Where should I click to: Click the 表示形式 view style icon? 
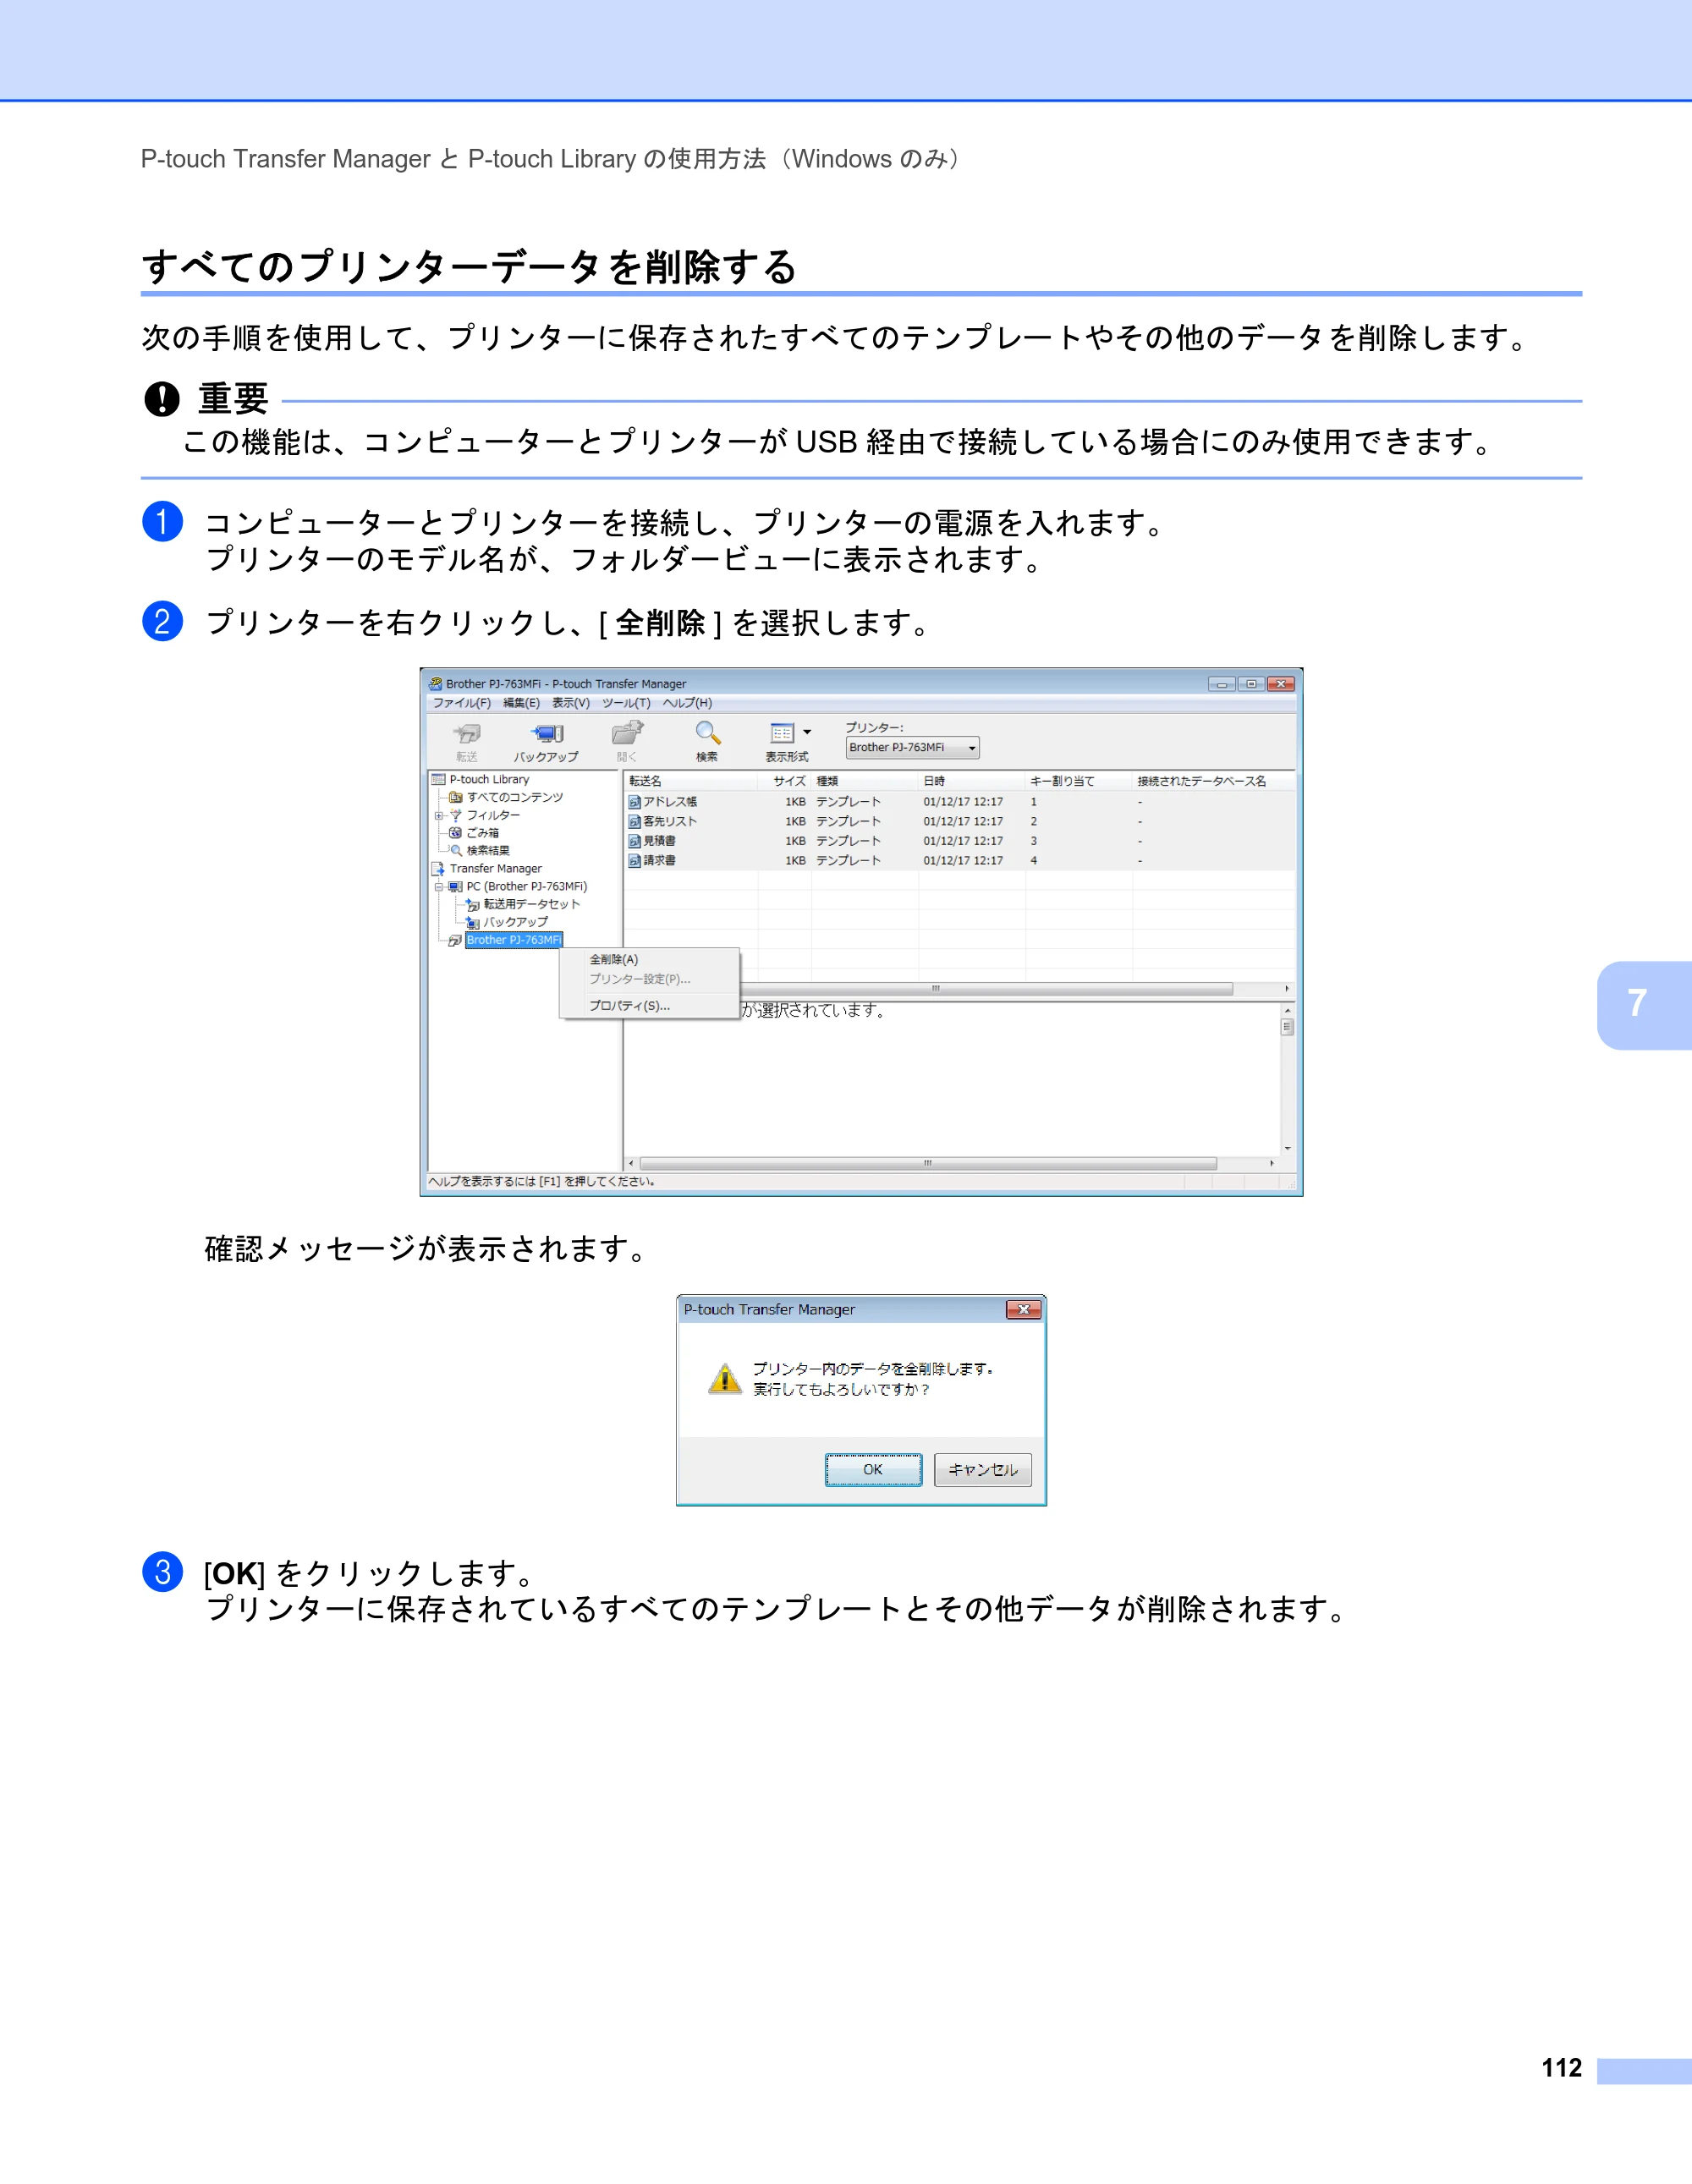point(782,733)
